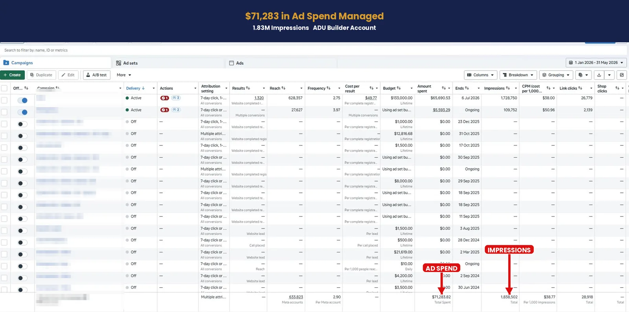Viewport: 629px width, 312px height.
Task: Switch to the Ad sets tab
Action: [x=168, y=63]
